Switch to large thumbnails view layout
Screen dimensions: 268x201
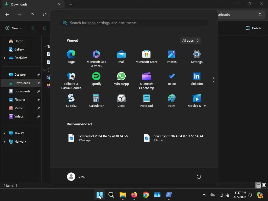coord(264,185)
